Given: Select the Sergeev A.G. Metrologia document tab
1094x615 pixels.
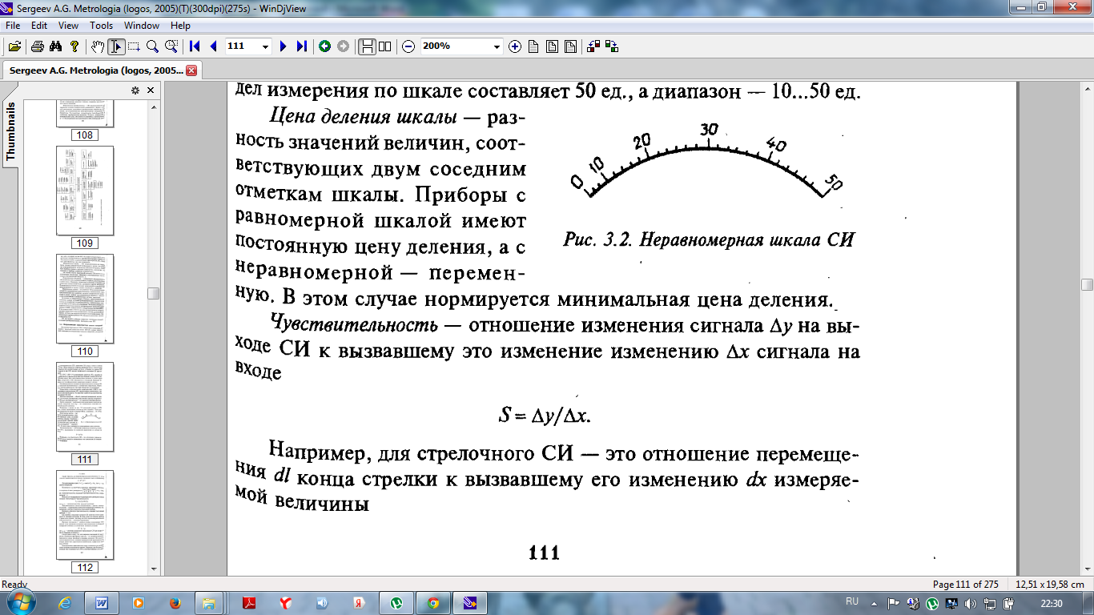Looking at the screenshot, I should point(96,70).
